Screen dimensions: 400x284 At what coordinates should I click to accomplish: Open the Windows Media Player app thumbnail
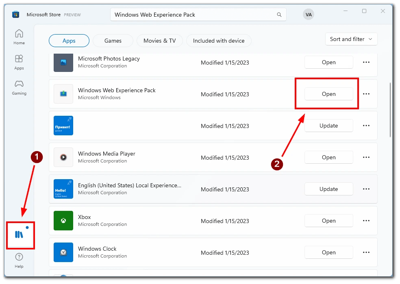coord(63,157)
